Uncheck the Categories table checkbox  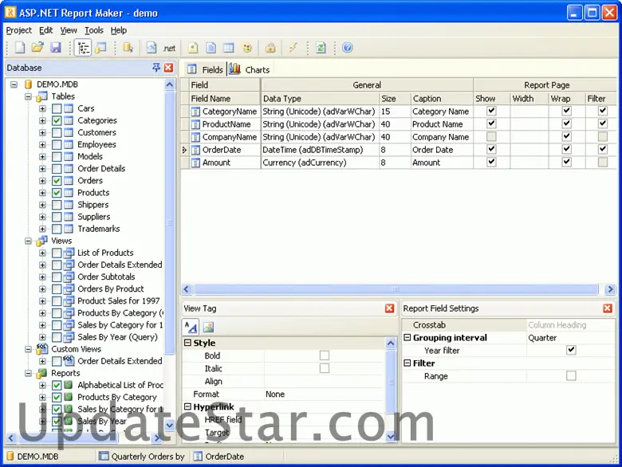pyautogui.click(x=57, y=120)
